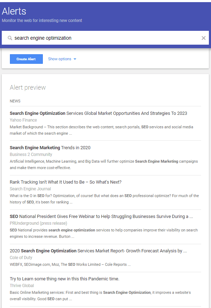Open the Alerts page heading
Image resolution: width=211 pixels, height=308 pixels.
(14, 11)
